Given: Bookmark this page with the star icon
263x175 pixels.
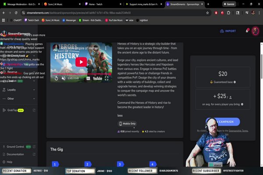Looking at the screenshot, I should point(207,13).
